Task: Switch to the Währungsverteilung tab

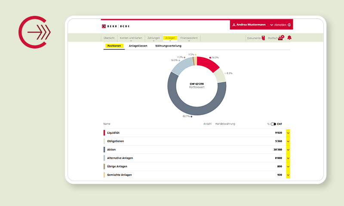Action: [x=168, y=45]
